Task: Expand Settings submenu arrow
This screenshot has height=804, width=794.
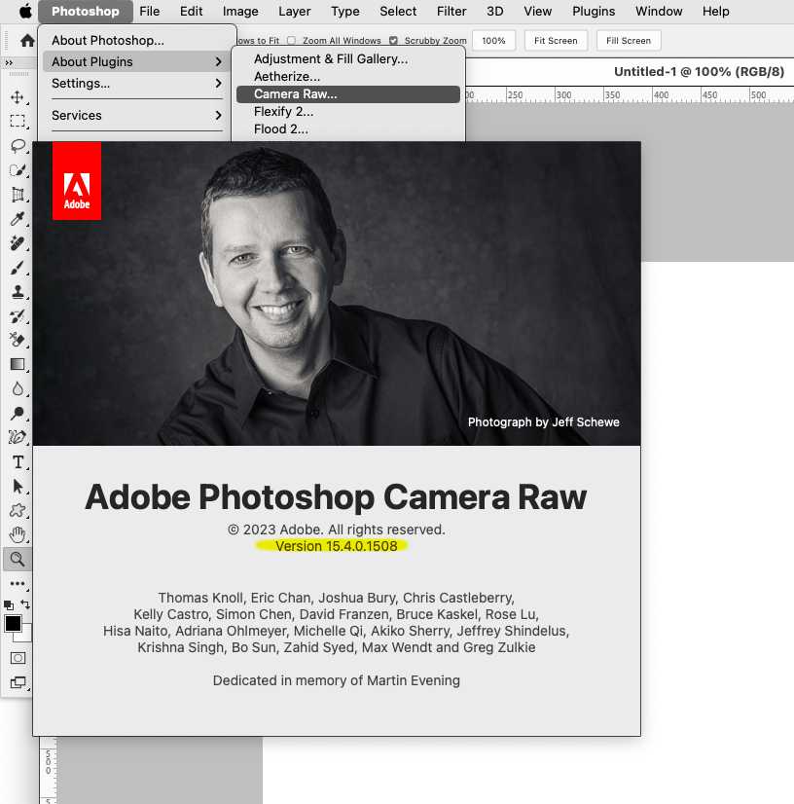Action: coord(218,83)
